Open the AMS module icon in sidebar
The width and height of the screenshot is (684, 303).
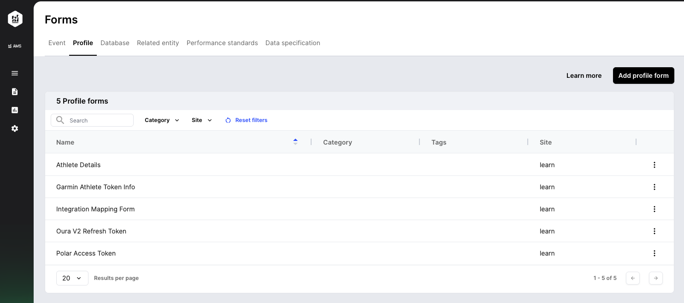15,46
